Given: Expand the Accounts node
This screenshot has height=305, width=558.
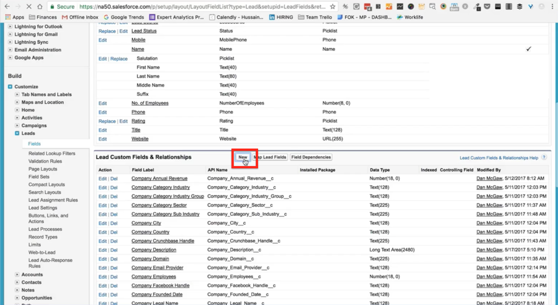Looking at the screenshot, I should pos(17,274).
